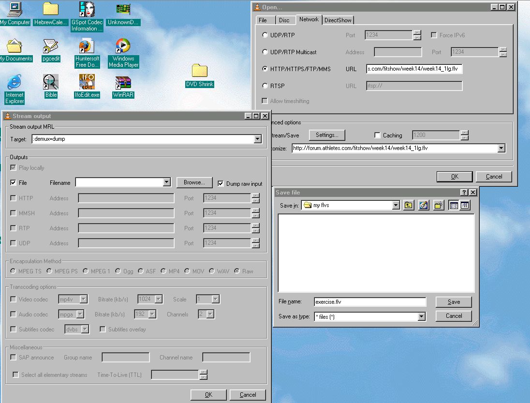Screen dimensions: 530x403
Task: Click the Target MRL text field
Action: click(143, 139)
